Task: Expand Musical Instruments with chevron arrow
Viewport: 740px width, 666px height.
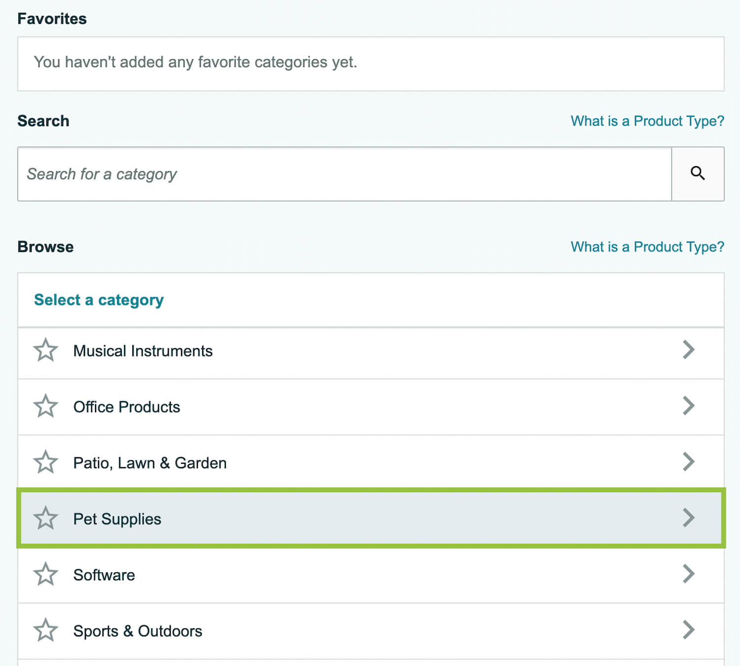Action: (689, 350)
